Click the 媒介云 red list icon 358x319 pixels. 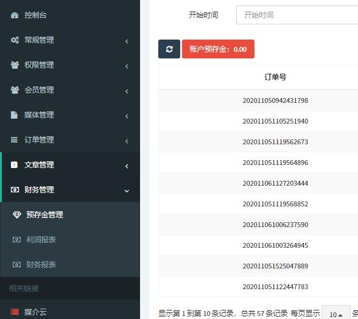tap(15, 312)
